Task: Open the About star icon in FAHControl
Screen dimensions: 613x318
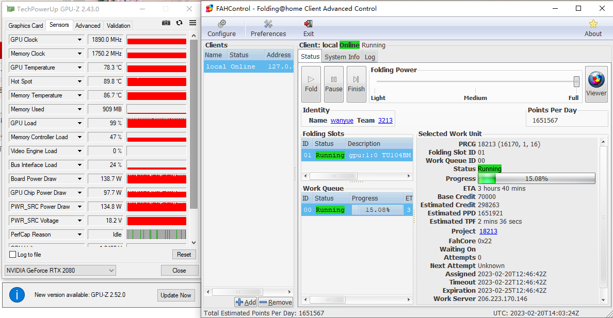Action: click(593, 28)
